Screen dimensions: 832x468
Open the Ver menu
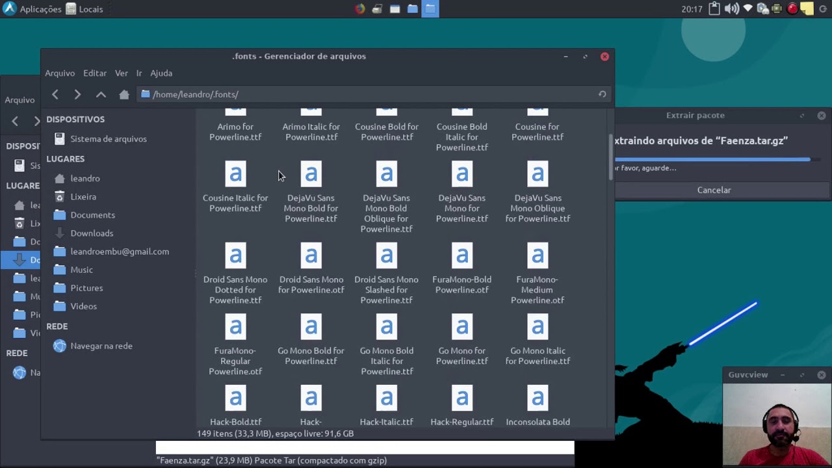(122, 73)
